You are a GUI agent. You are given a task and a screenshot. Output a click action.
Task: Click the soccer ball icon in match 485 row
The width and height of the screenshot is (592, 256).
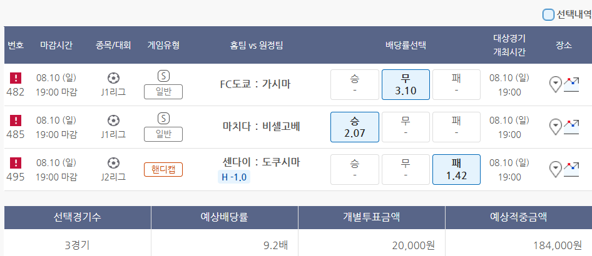click(x=113, y=120)
